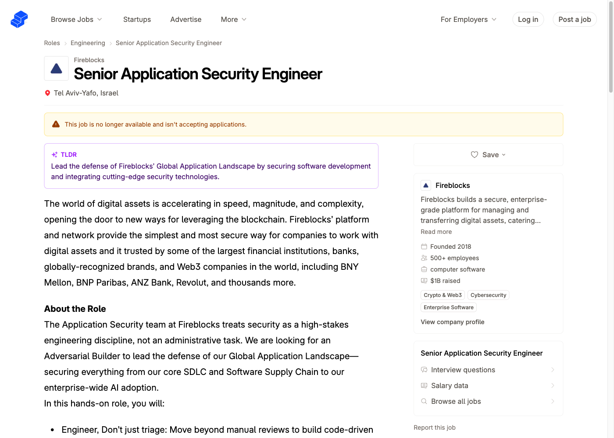Click the chat icon beside Interview questions

click(424, 370)
